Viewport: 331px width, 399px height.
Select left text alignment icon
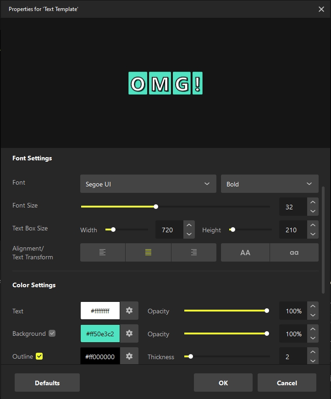point(103,252)
